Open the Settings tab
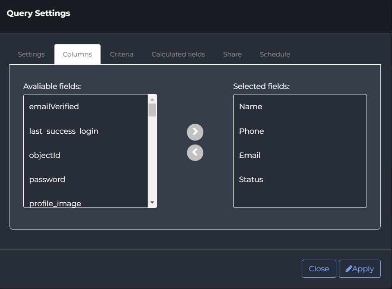Image resolution: width=392 pixels, height=289 pixels. [31, 54]
